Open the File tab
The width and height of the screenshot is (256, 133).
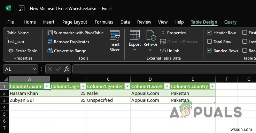[x=10, y=22]
